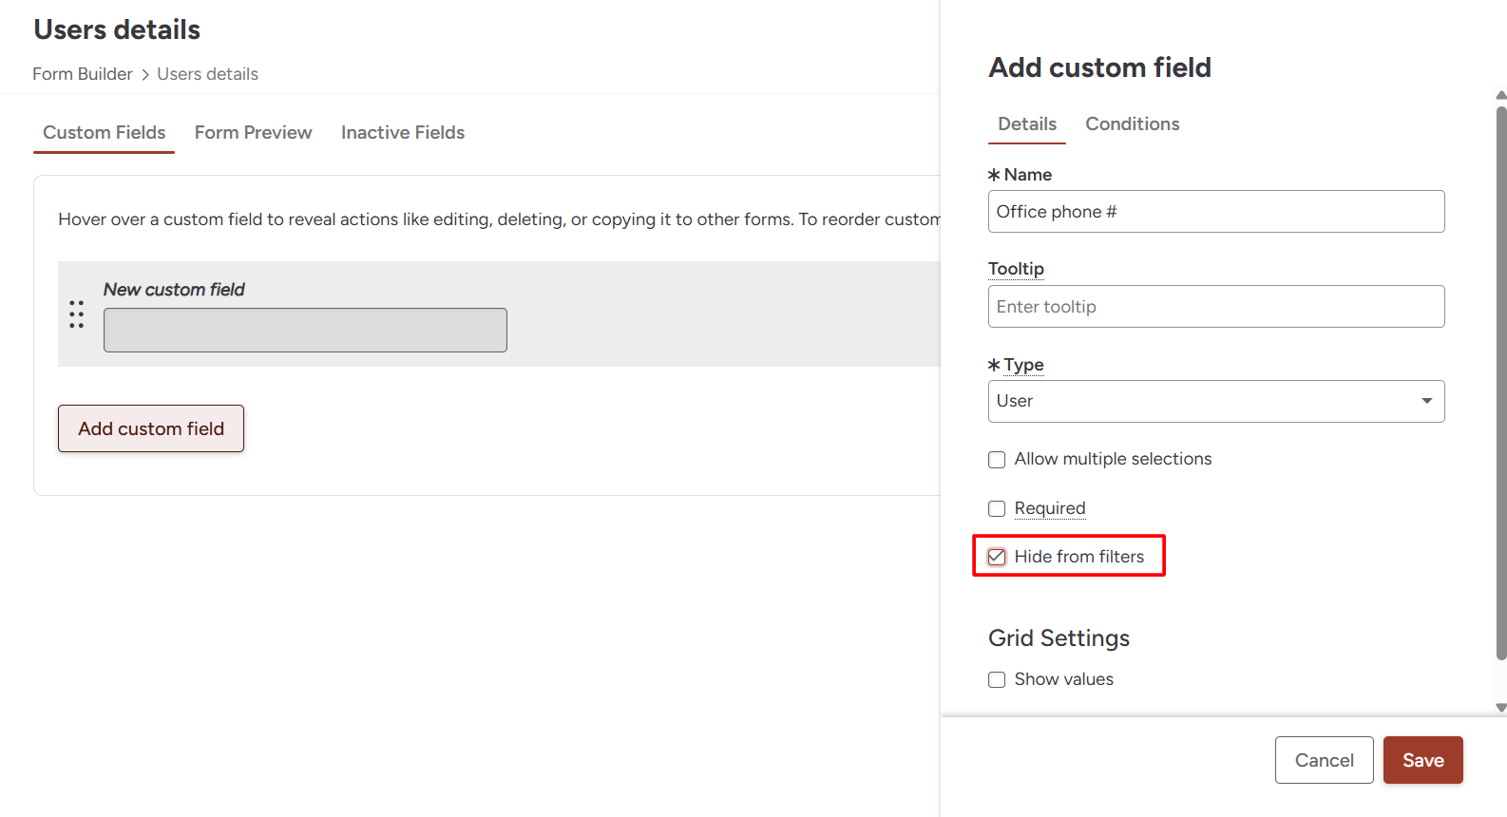Viewport: 1507px width, 817px height.
Task: Navigate to Form Builder breadcrumb link
Action: tap(83, 74)
